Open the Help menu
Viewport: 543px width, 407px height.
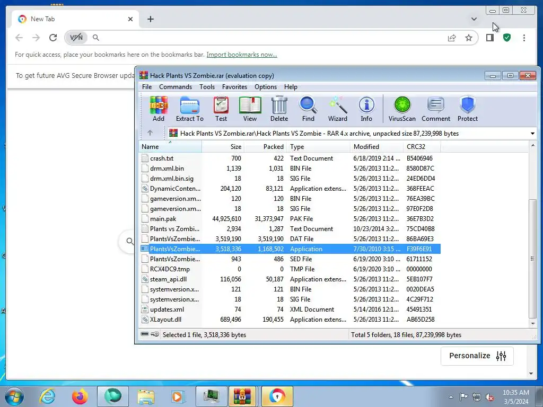pyautogui.click(x=291, y=86)
